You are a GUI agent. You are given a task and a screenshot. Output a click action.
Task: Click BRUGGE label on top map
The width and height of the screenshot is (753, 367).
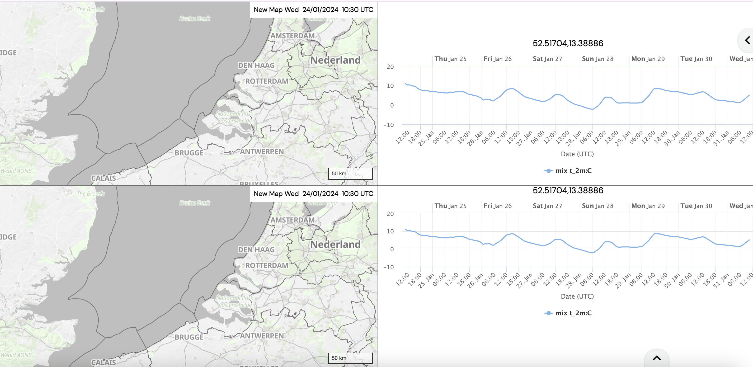pos(189,153)
